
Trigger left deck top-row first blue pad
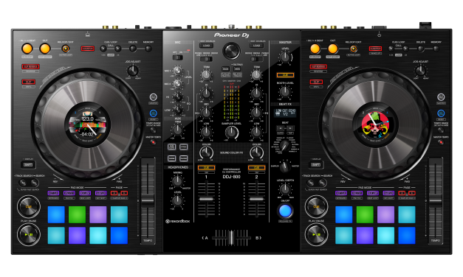(x=56, y=214)
